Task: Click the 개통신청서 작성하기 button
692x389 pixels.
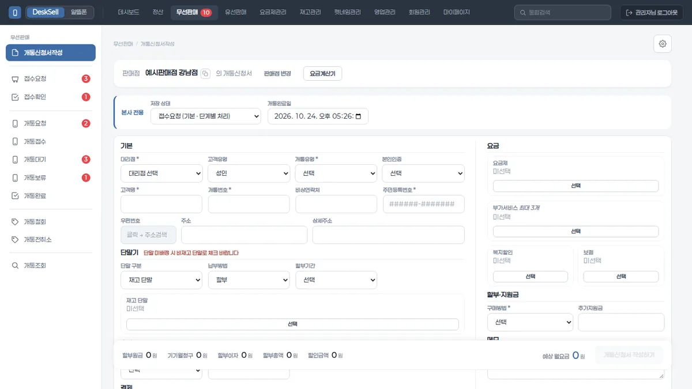Action: click(x=629, y=355)
